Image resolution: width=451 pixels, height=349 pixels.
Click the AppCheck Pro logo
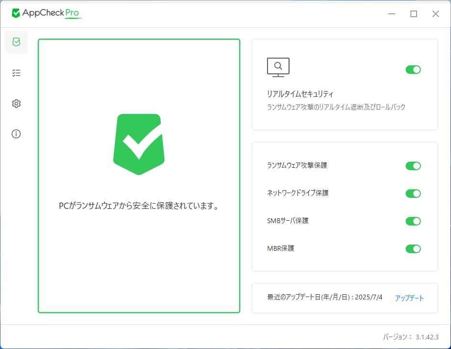coord(46,13)
